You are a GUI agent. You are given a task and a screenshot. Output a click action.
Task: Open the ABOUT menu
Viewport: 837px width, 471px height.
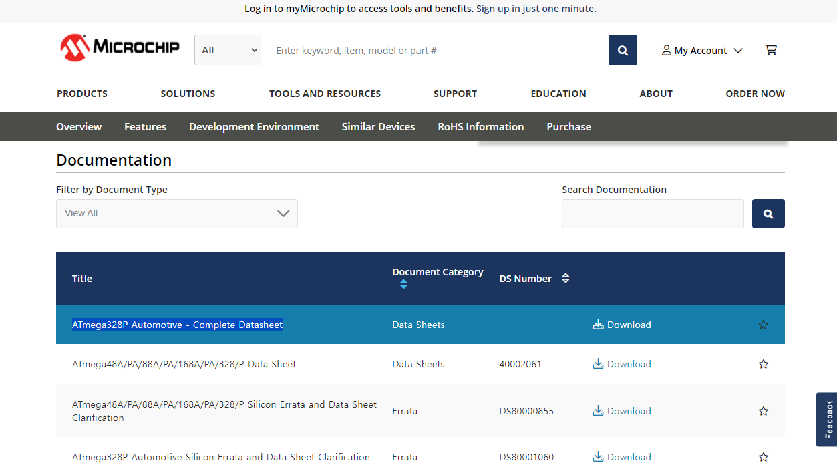[x=656, y=94]
